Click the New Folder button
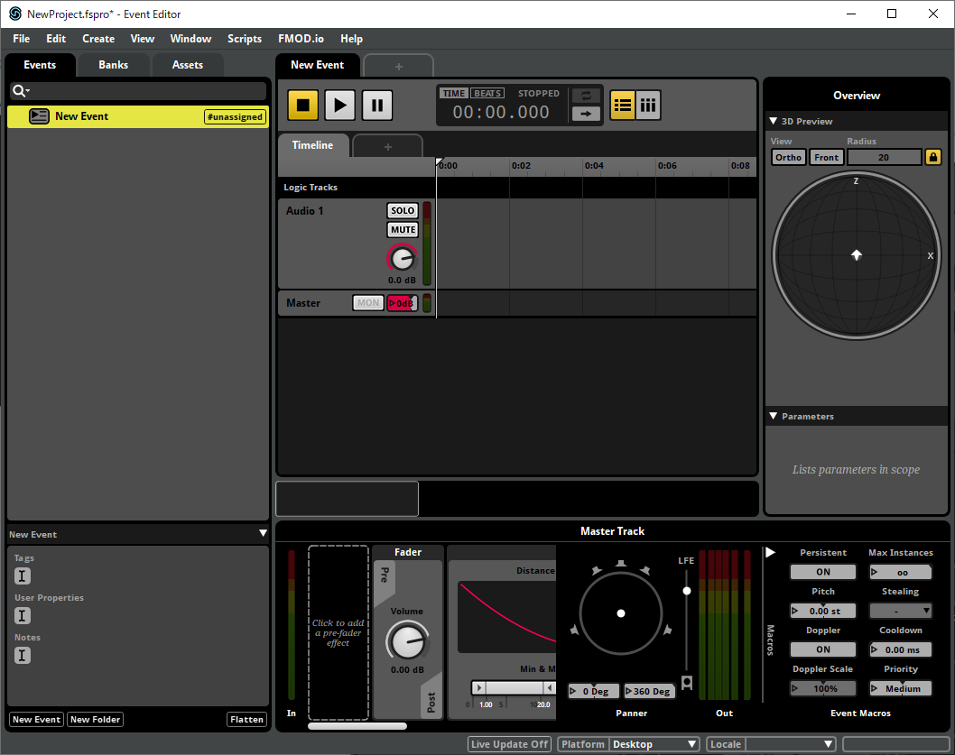This screenshot has height=755, width=955. [95, 719]
